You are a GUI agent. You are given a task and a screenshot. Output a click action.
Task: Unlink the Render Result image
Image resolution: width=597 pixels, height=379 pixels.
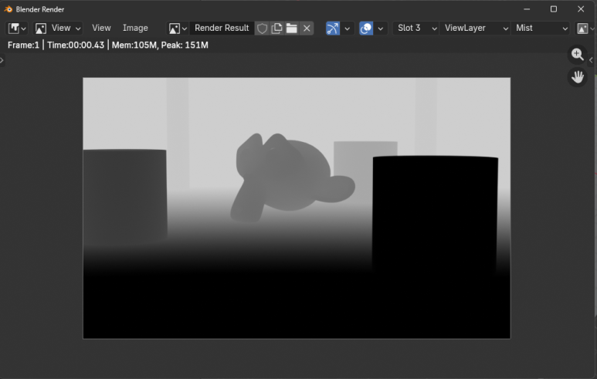point(307,28)
